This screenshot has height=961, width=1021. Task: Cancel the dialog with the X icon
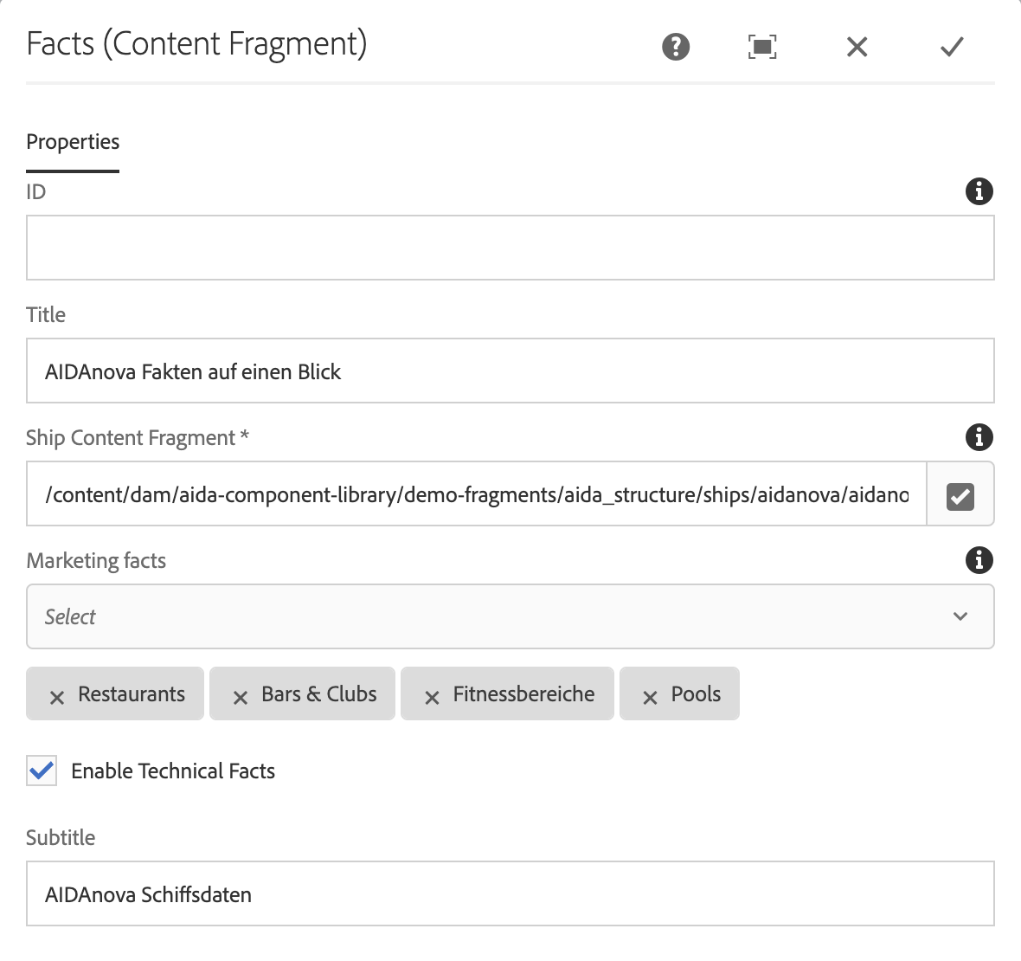coord(857,47)
